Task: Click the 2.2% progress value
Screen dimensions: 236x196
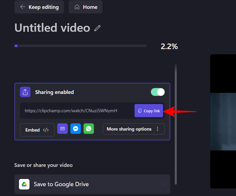Action: click(x=169, y=46)
